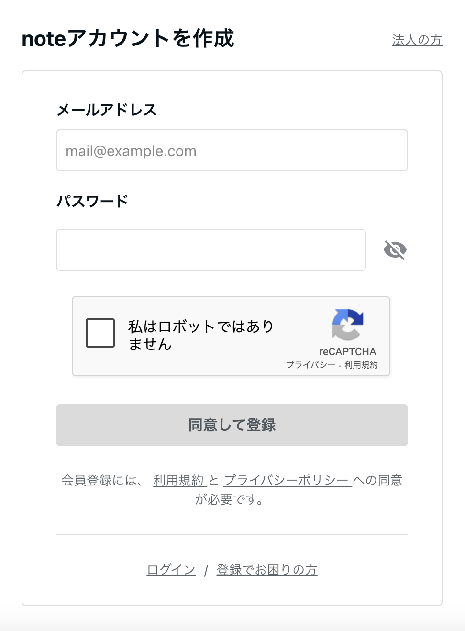The height and width of the screenshot is (631, 465).
Task: Click the 私はロボットではありません label text
Action: 200,335
